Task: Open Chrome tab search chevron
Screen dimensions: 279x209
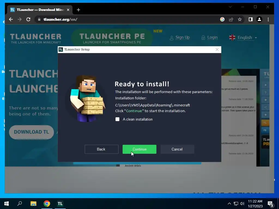Action: (230, 7)
